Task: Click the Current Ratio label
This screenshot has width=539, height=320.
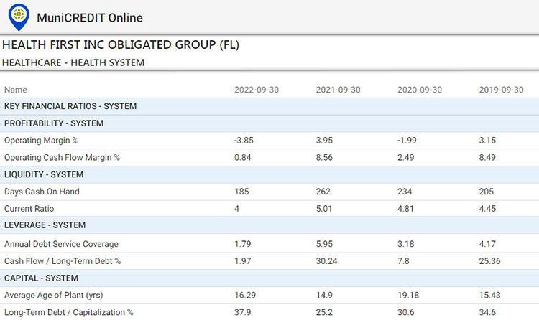Action: (x=29, y=209)
